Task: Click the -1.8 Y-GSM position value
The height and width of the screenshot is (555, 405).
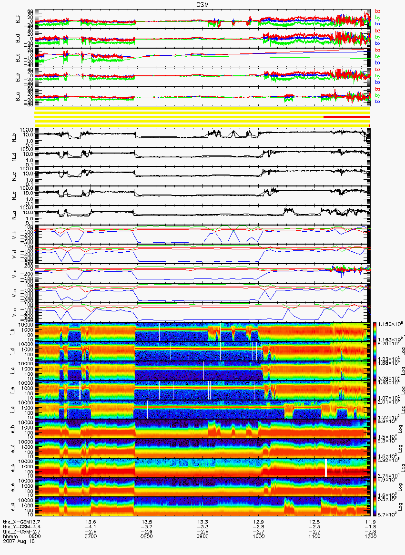Action: (x=370, y=527)
